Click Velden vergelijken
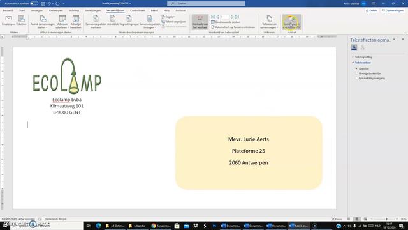This screenshot has height=230, width=408. coord(173,22)
